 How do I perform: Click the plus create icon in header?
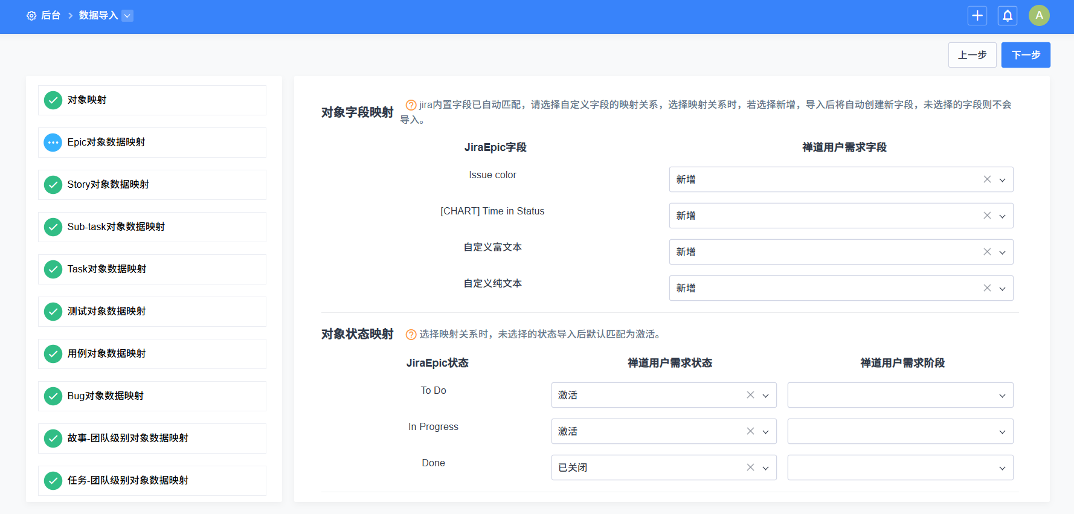click(x=977, y=16)
